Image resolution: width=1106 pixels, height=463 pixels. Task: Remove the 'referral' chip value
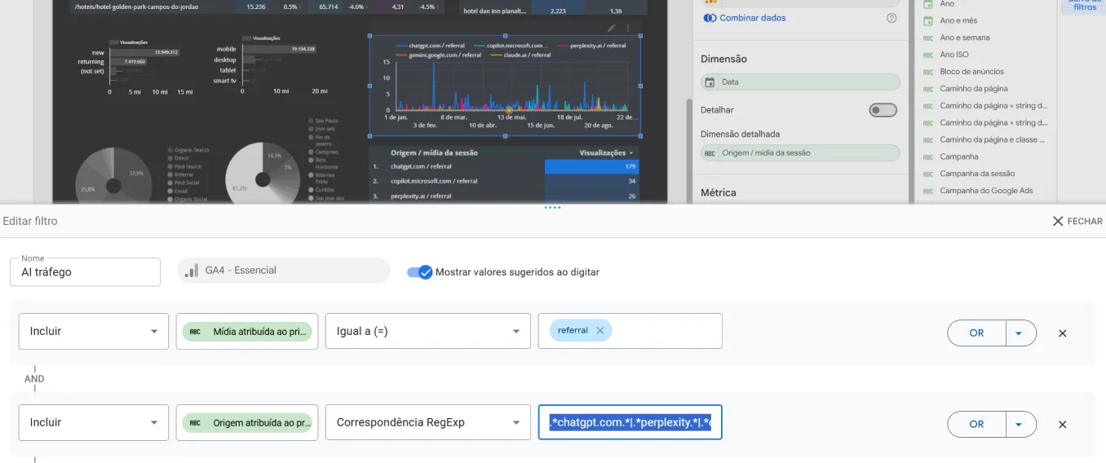(600, 331)
